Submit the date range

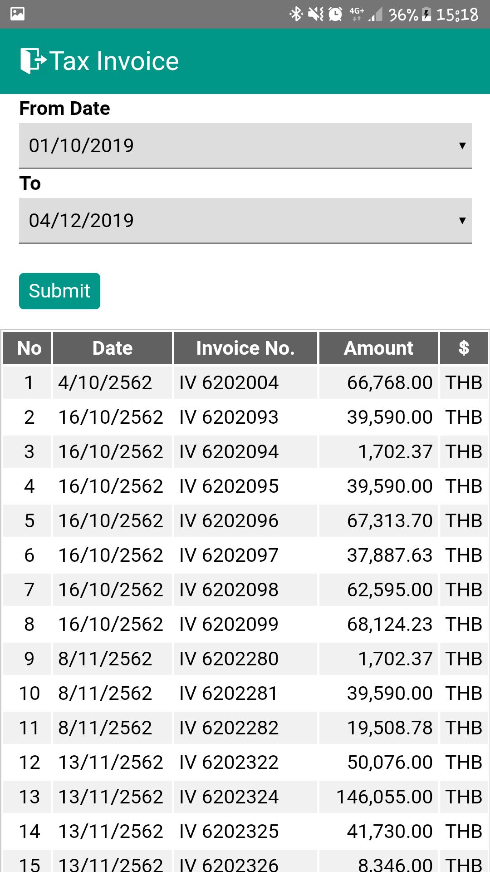[x=59, y=291]
